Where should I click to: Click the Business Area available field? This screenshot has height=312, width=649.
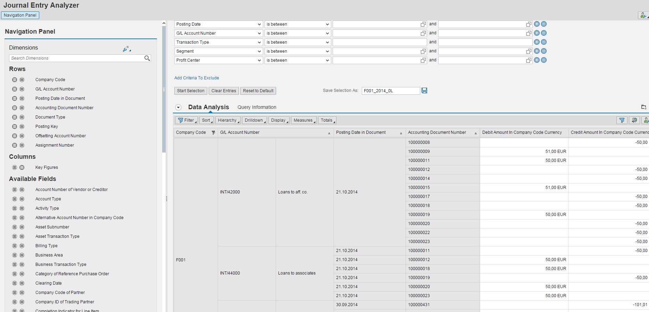pyautogui.click(x=49, y=255)
